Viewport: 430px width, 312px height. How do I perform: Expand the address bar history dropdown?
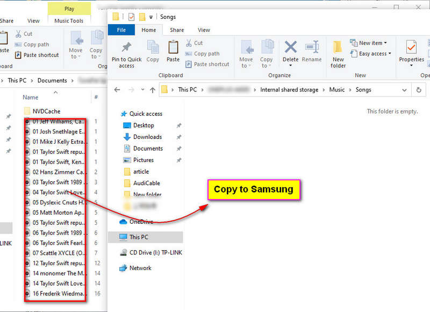pyautogui.click(x=404, y=90)
